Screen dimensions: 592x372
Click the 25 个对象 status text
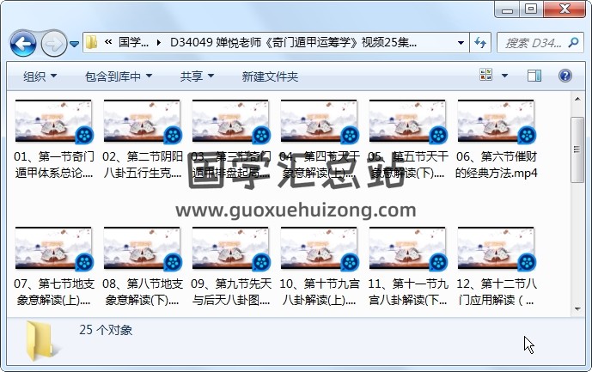click(x=106, y=330)
